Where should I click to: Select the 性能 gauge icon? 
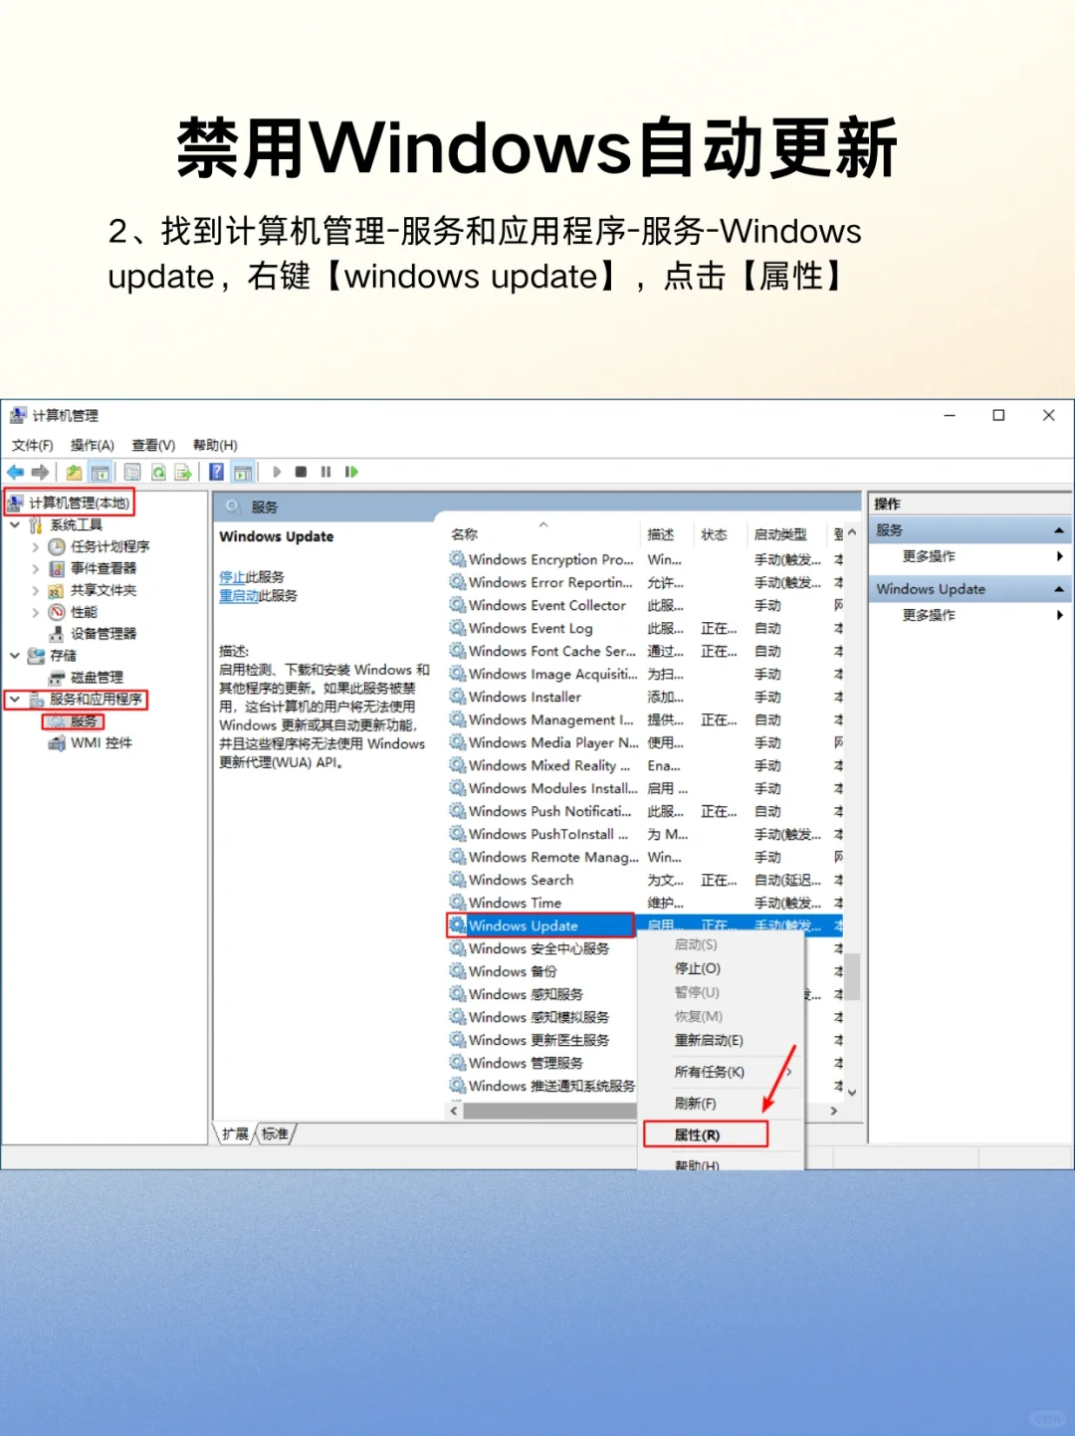click(x=57, y=612)
